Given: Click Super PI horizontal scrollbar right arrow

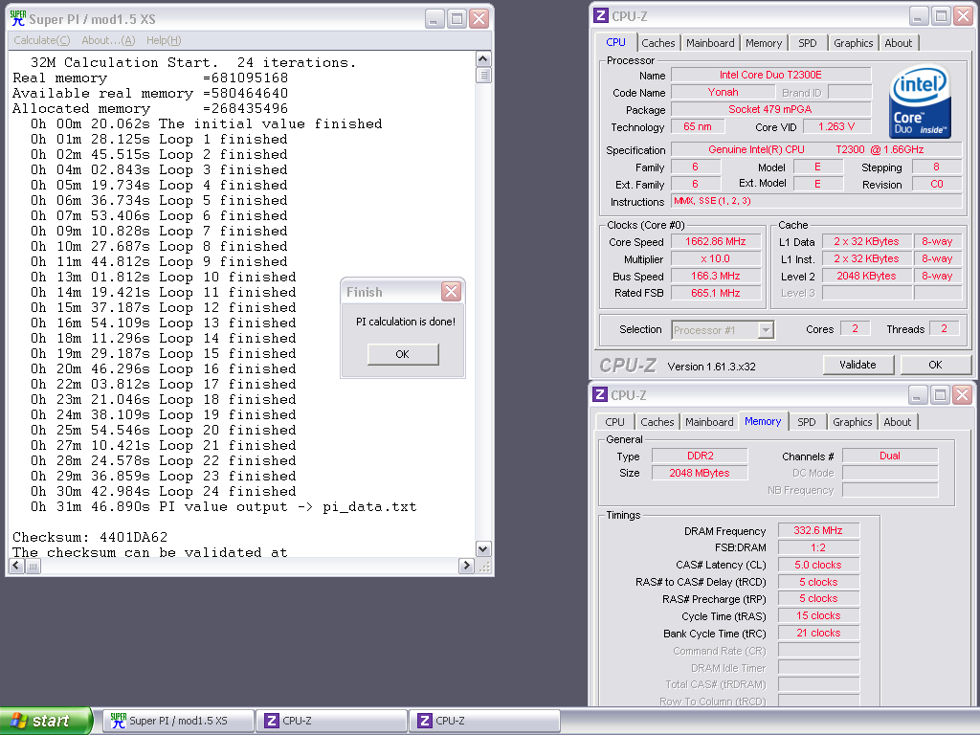Looking at the screenshot, I should (466, 566).
